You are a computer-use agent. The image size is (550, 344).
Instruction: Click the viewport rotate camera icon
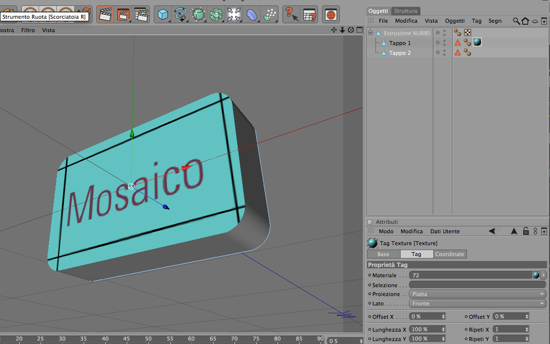(351, 30)
